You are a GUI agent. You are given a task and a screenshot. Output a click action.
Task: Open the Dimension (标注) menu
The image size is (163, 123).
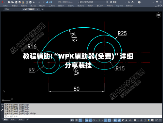(71, 6)
